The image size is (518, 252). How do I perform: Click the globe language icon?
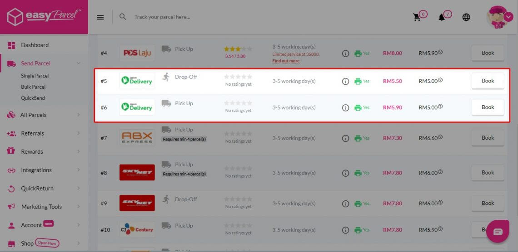click(466, 17)
